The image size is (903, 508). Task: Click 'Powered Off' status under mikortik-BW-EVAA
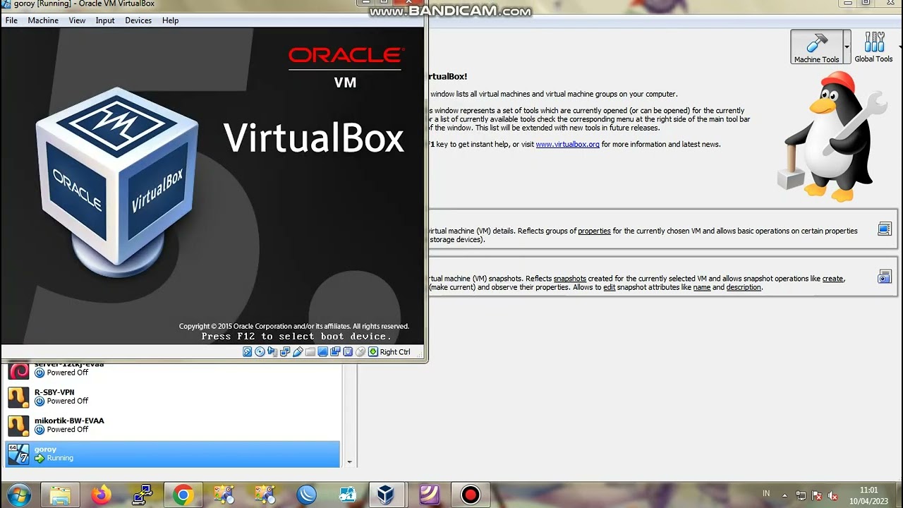[68, 429]
